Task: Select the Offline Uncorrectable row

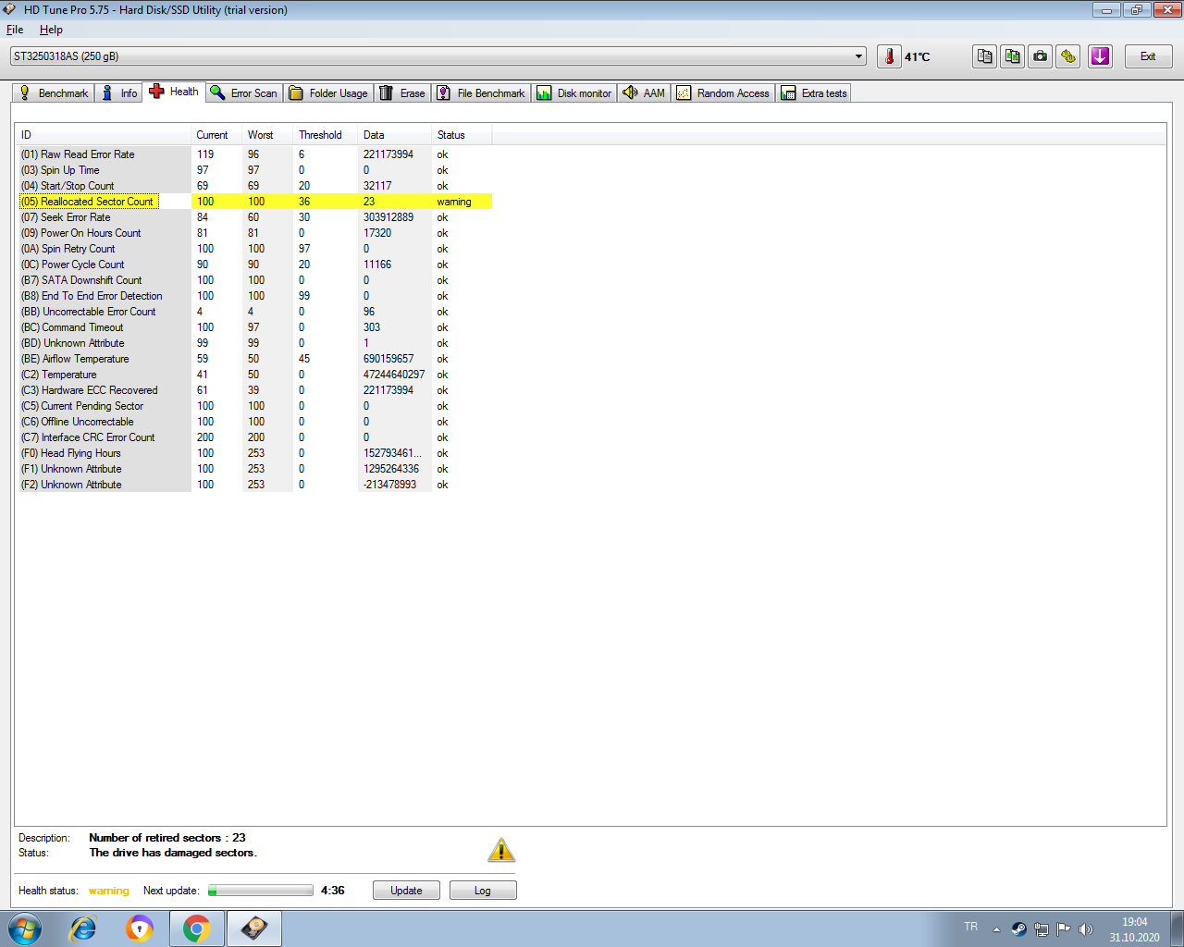Action: 255,422
